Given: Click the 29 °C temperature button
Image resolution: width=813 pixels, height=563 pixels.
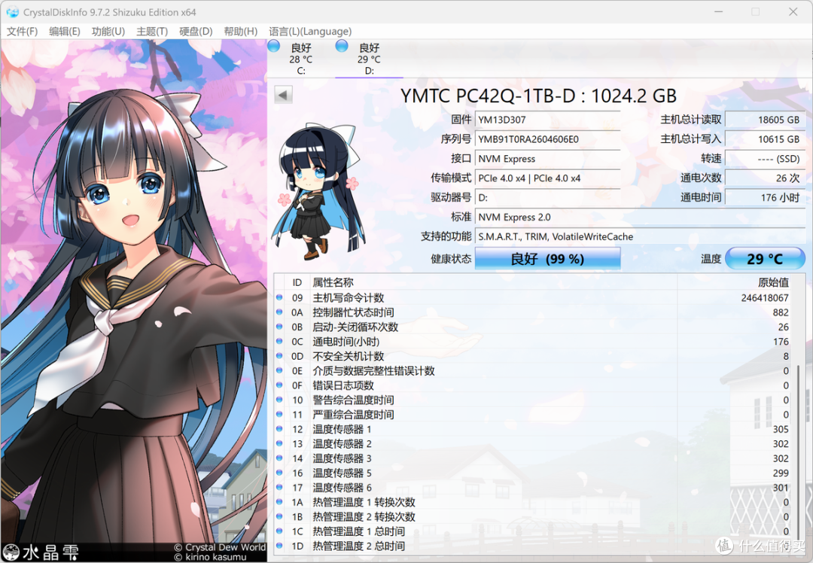Looking at the screenshot, I should coord(765,259).
